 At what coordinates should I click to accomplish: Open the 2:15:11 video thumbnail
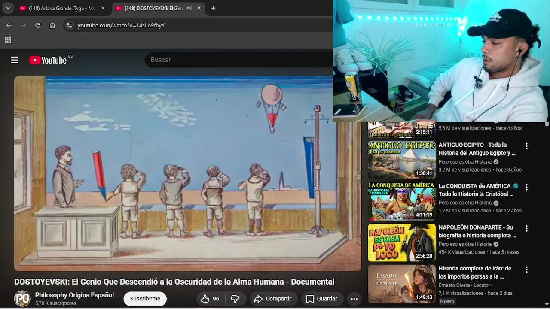[401, 130]
